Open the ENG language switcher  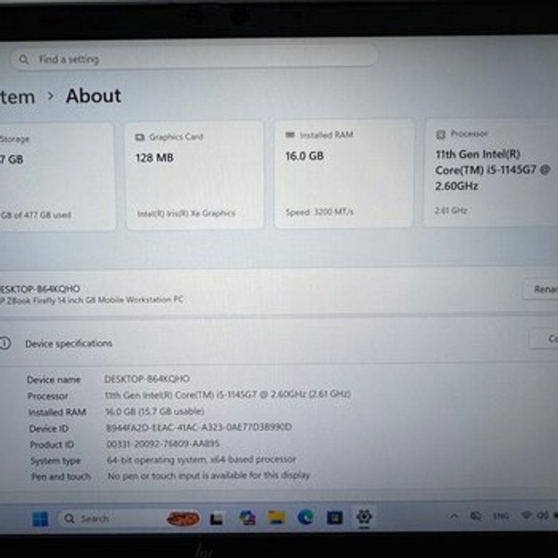tap(501, 516)
